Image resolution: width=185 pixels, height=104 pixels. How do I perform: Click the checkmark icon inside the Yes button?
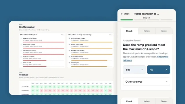tap(142, 70)
